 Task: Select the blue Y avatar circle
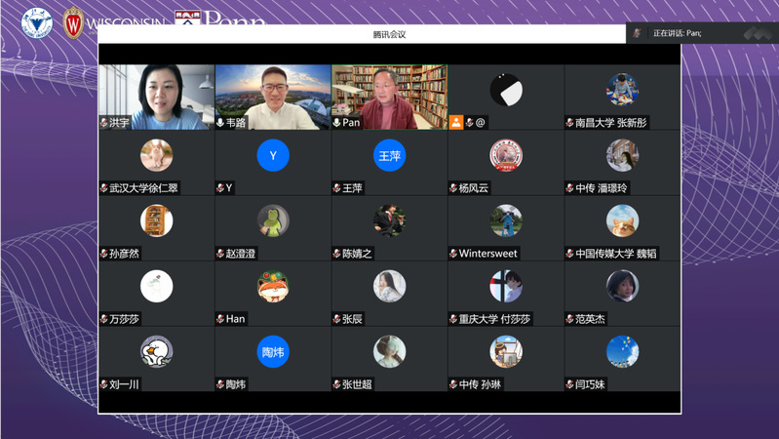point(273,156)
